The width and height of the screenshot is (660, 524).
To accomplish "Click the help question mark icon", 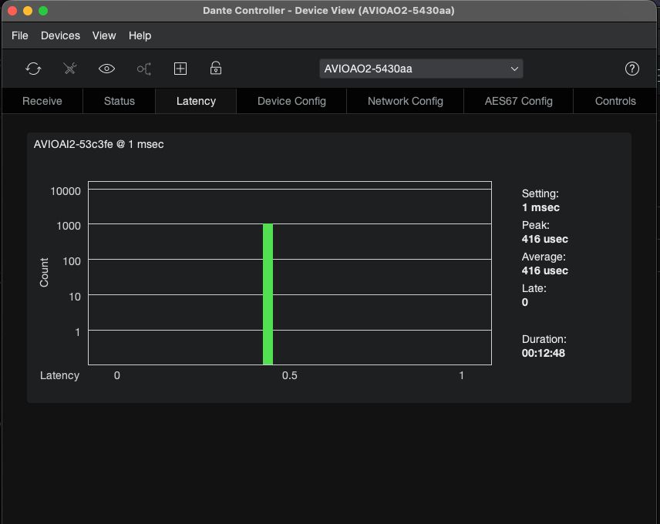I will coord(631,69).
